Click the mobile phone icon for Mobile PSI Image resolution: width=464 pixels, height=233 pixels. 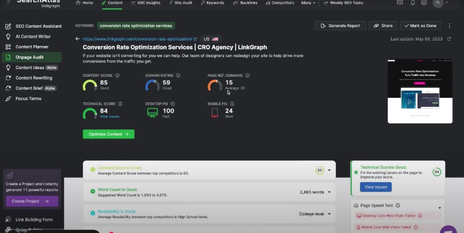[215, 113]
